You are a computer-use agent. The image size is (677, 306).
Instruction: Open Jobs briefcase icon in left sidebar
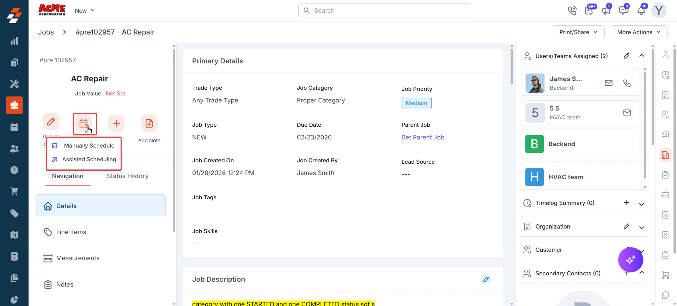pos(14,105)
